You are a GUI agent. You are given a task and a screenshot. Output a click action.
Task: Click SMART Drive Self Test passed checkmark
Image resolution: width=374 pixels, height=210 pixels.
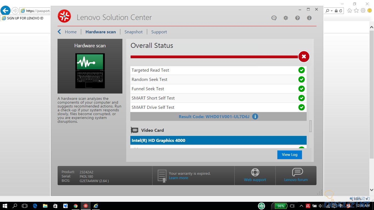[x=301, y=107]
